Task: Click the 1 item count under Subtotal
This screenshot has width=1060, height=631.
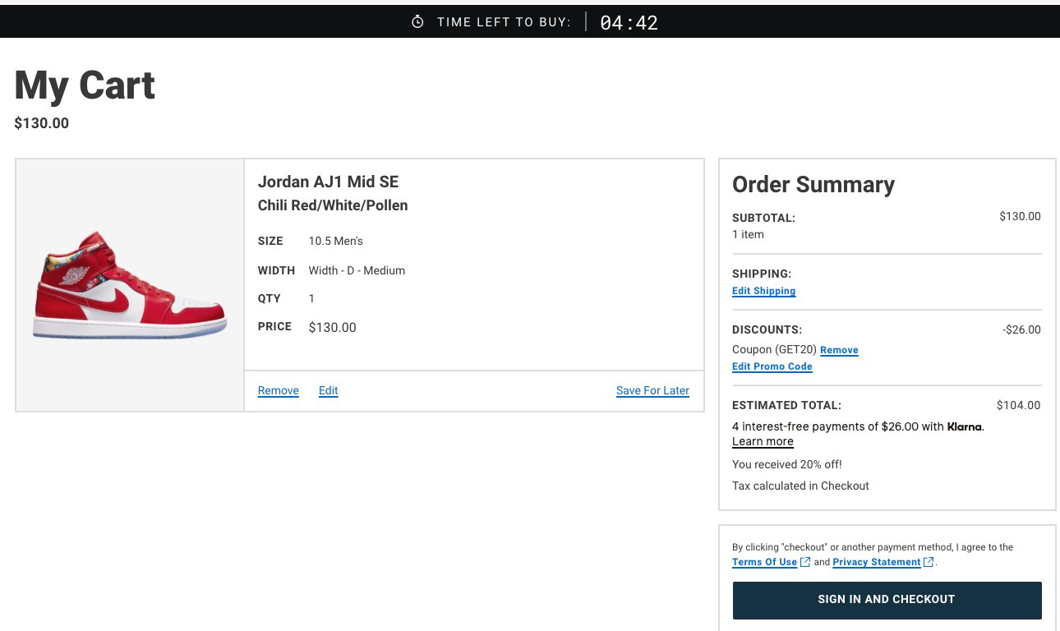Action: click(748, 234)
